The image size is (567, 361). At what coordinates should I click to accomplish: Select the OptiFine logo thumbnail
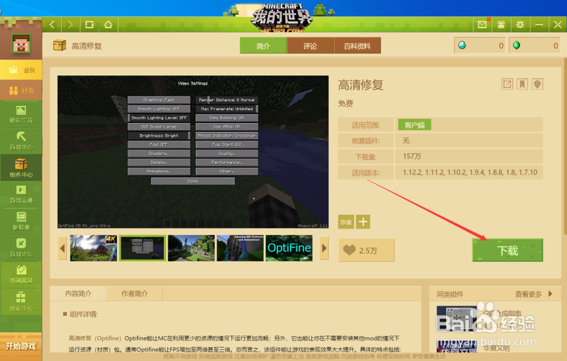[289, 248]
